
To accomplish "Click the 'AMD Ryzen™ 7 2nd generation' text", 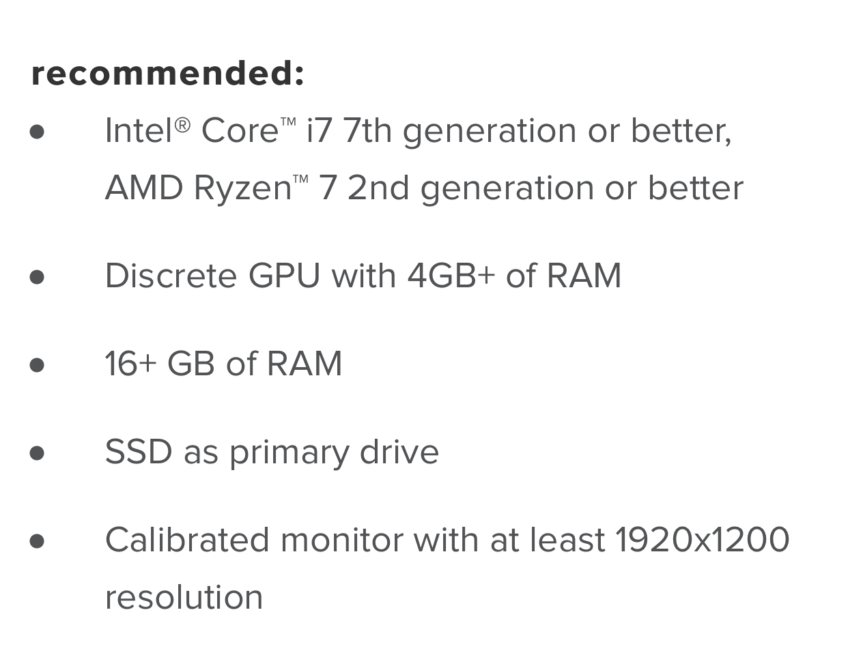I will [349, 188].
